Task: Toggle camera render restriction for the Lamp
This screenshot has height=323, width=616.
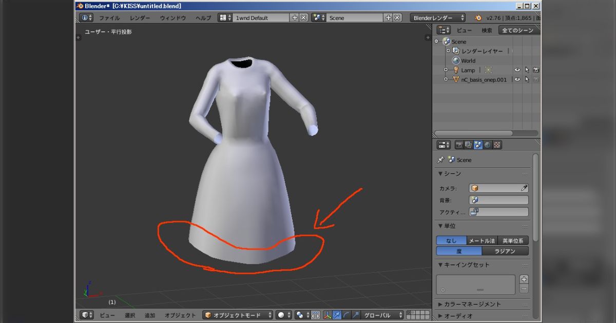Action: tap(536, 70)
